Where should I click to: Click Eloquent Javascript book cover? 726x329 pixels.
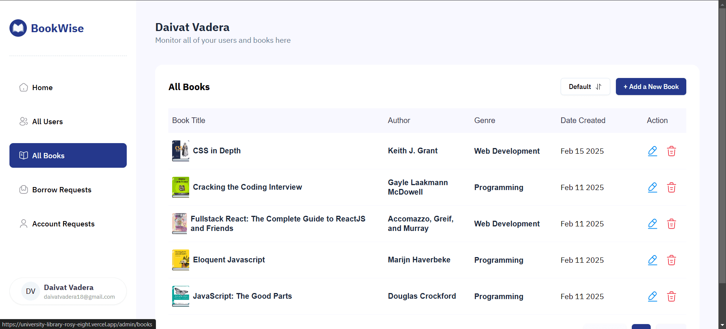tap(180, 260)
